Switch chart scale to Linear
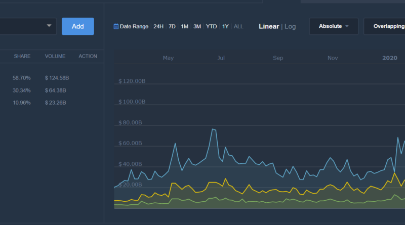The image size is (405, 225). pyautogui.click(x=269, y=26)
